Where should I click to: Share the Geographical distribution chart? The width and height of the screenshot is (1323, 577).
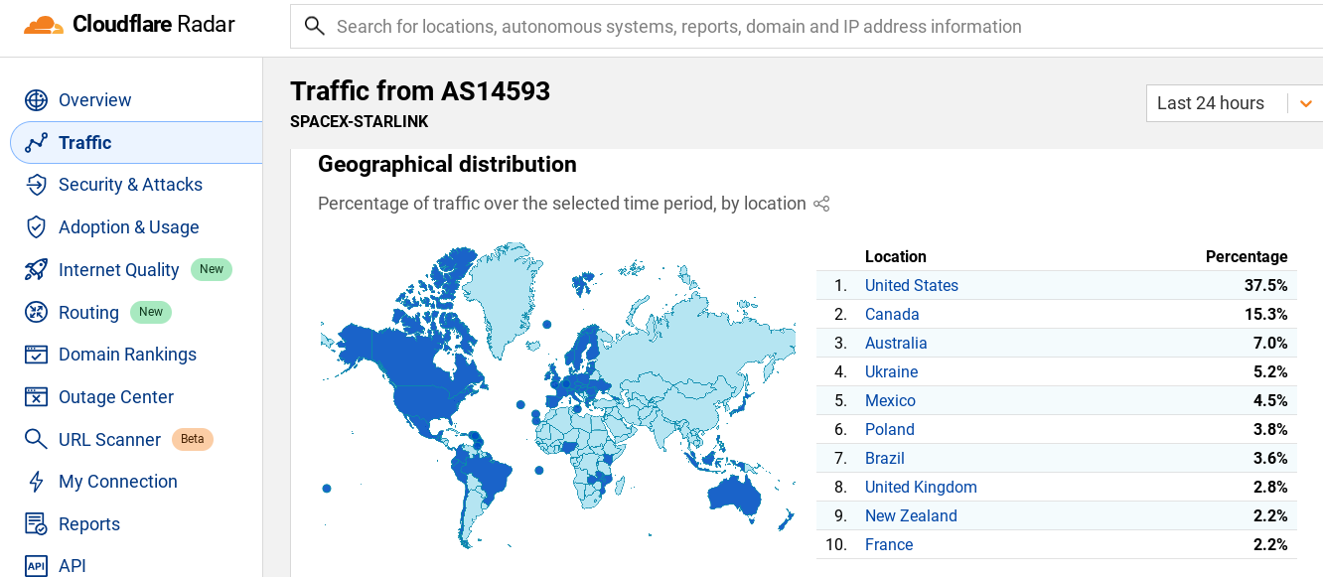pyautogui.click(x=821, y=204)
